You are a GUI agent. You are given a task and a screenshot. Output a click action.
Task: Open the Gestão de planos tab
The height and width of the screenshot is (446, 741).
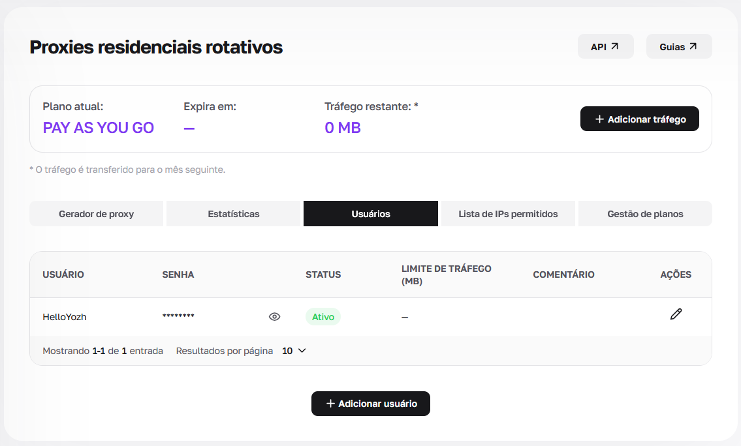coord(645,214)
